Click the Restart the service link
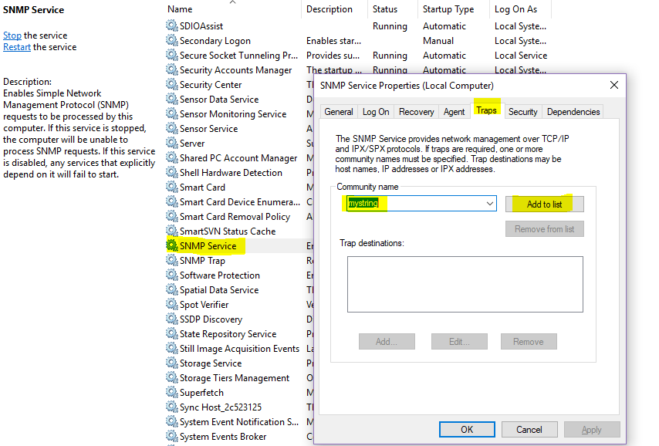The height and width of the screenshot is (446, 659). (x=16, y=47)
